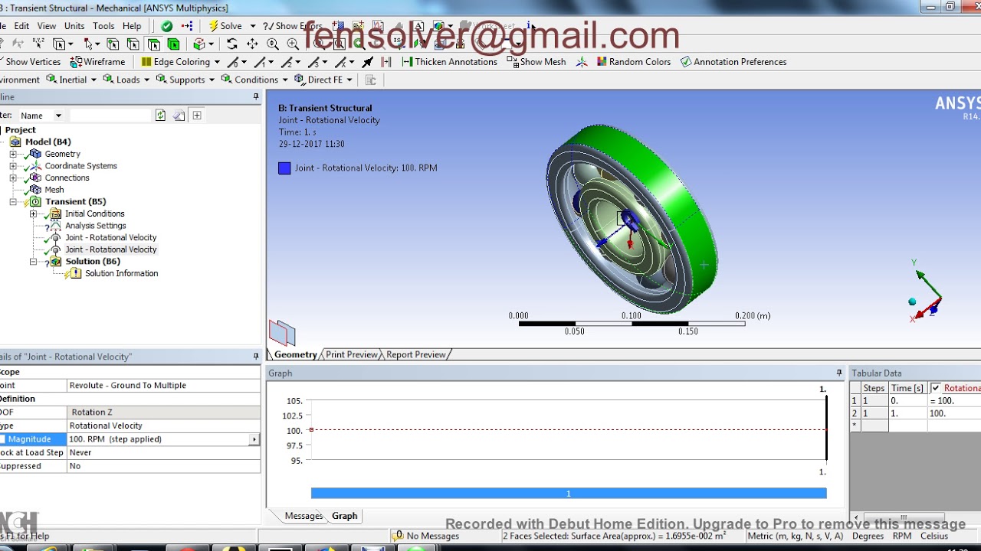
Task: Open the Solve dropdown arrow
Action: click(x=253, y=26)
